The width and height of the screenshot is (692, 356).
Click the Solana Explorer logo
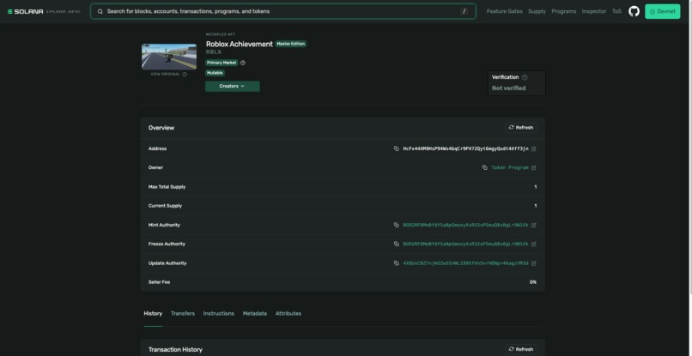[44, 11]
